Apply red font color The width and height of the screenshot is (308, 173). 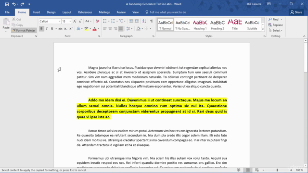94,29
